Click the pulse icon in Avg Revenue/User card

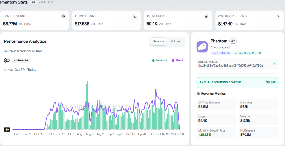[x=278, y=16]
